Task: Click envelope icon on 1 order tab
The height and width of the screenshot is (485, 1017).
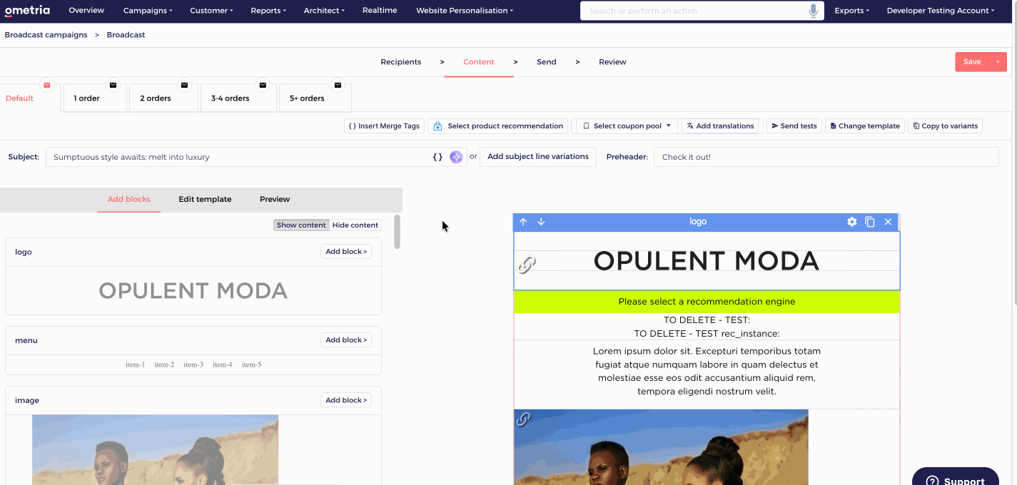Action: [x=113, y=85]
